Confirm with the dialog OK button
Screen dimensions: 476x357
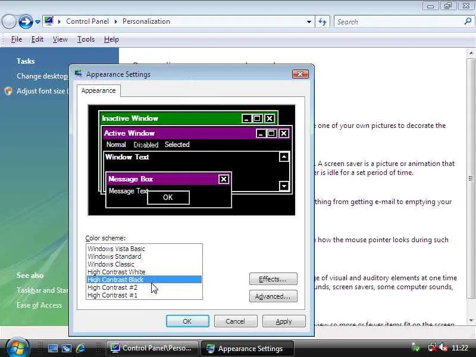click(x=187, y=321)
